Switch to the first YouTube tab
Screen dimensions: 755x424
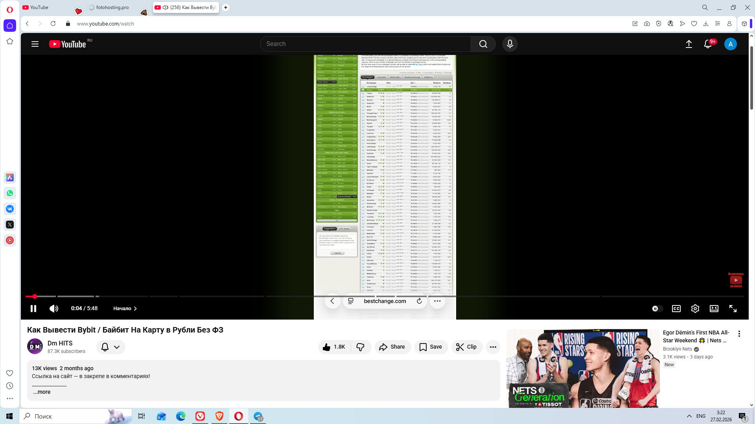pos(39,7)
